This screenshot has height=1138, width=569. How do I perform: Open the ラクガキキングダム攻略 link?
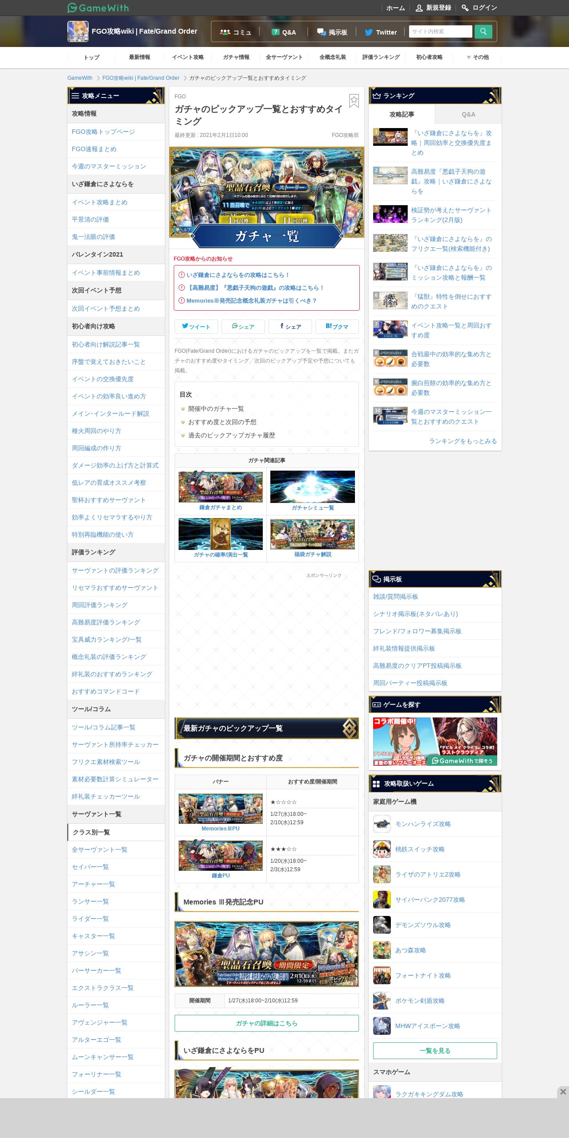(x=429, y=1094)
